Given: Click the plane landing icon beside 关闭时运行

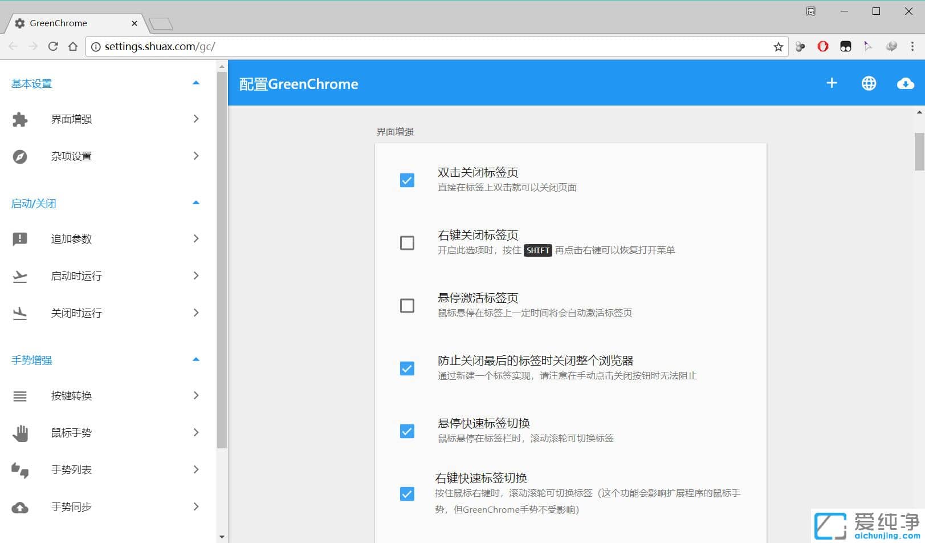Looking at the screenshot, I should pyautogui.click(x=20, y=313).
